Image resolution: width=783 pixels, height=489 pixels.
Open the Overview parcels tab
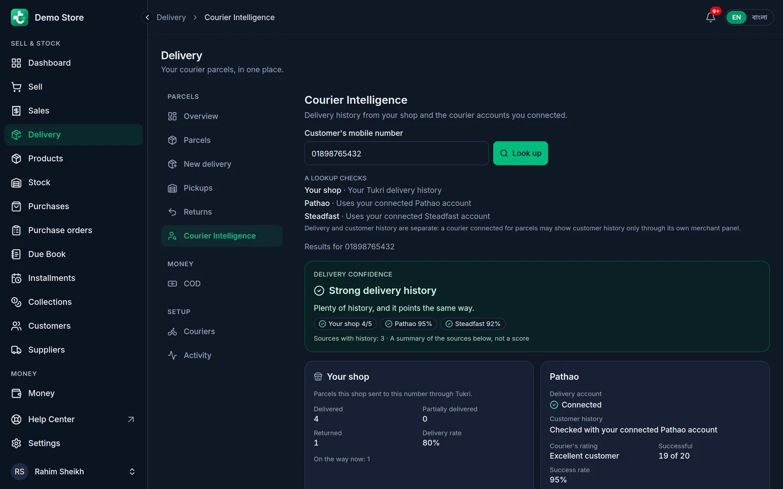(x=222, y=116)
